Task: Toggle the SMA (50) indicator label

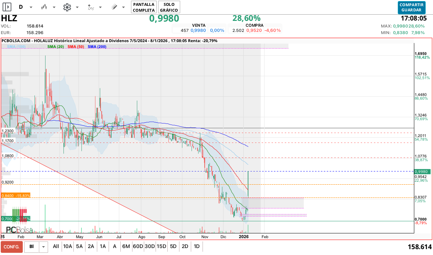Action: pos(76,47)
